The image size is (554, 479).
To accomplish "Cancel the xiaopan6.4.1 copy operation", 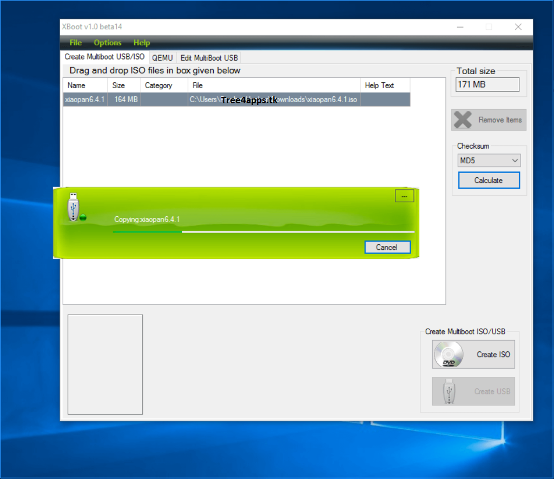I will 387,247.
